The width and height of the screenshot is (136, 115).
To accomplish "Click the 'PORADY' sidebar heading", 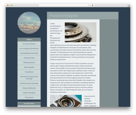I will pos(29,40).
